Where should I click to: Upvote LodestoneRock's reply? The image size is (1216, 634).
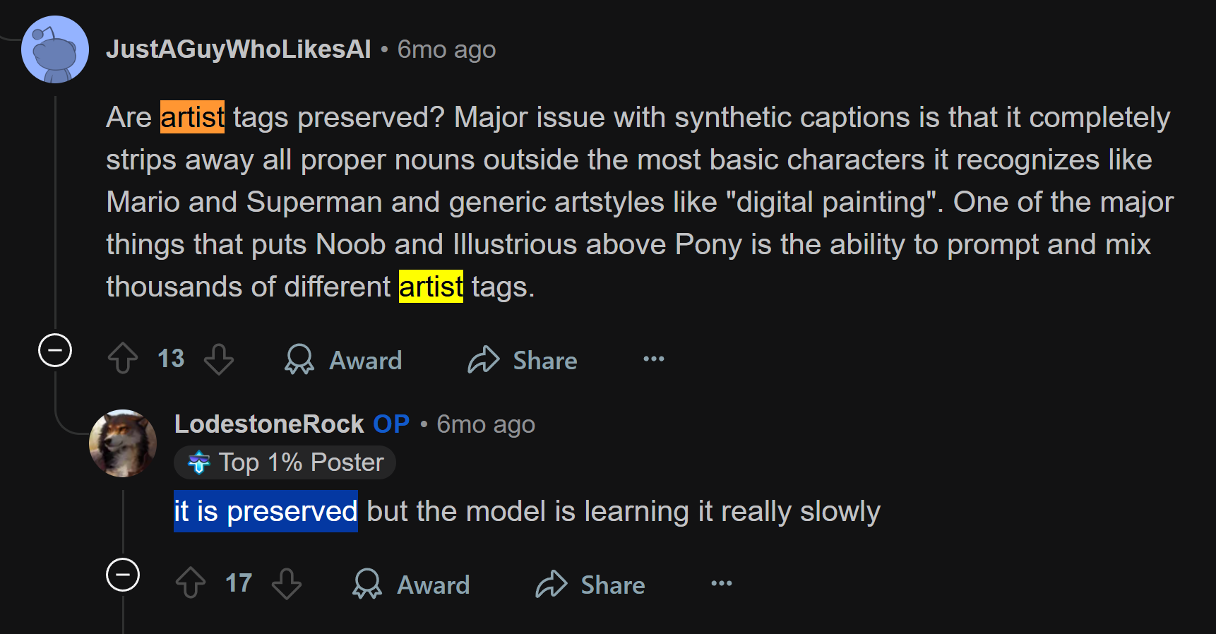click(191, 583)
